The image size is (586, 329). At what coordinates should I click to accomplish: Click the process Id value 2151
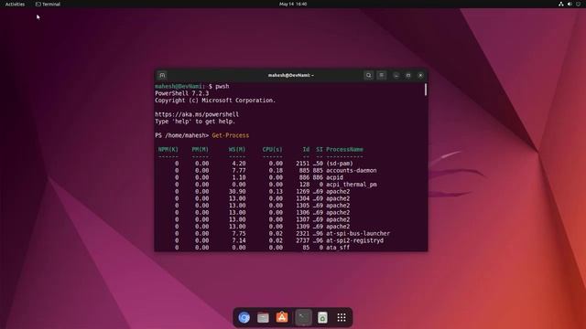pos(303,164)
